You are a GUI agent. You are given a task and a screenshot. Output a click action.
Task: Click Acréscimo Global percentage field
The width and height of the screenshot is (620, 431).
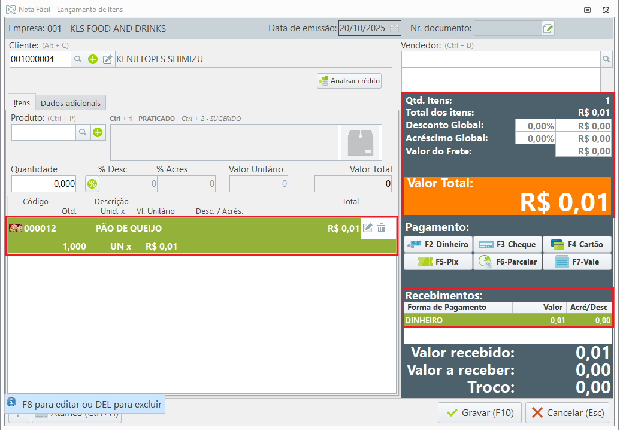[x=535, y=139]
